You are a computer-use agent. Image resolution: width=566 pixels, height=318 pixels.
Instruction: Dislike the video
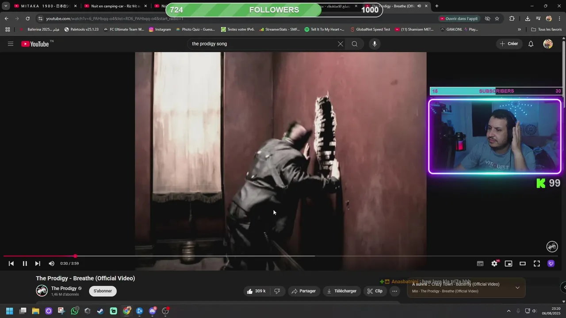point(277,291)
